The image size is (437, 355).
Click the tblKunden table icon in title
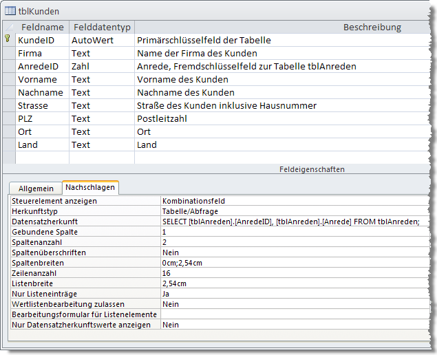[10, 11]
